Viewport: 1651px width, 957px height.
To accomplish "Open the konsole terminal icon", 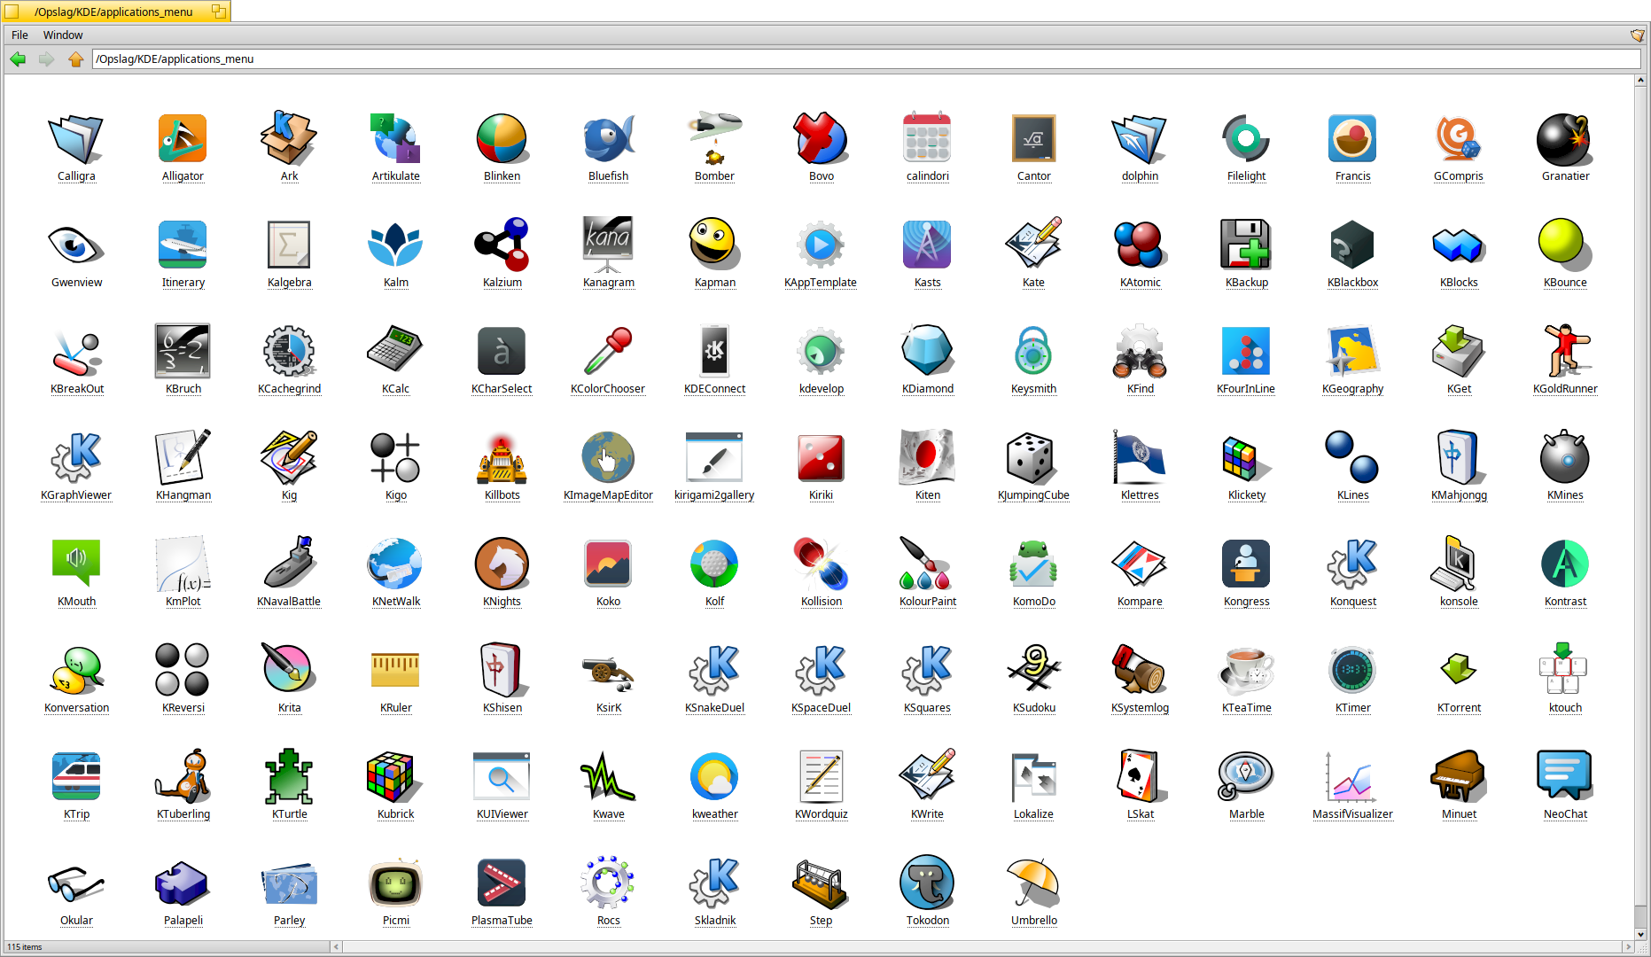I will pos(1459,564).
